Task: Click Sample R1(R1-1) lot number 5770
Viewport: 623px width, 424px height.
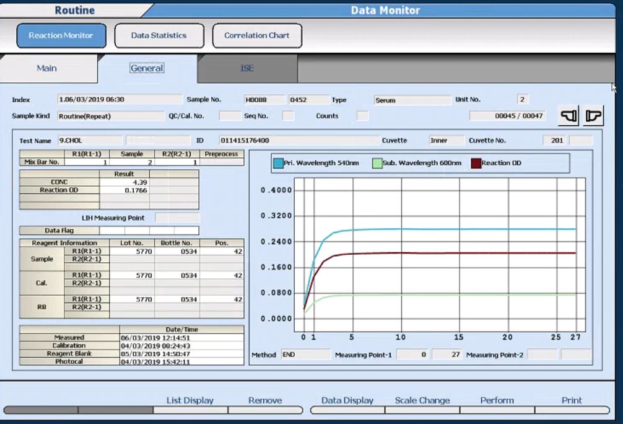Action: pyautogui.click(x=132, y=252)
